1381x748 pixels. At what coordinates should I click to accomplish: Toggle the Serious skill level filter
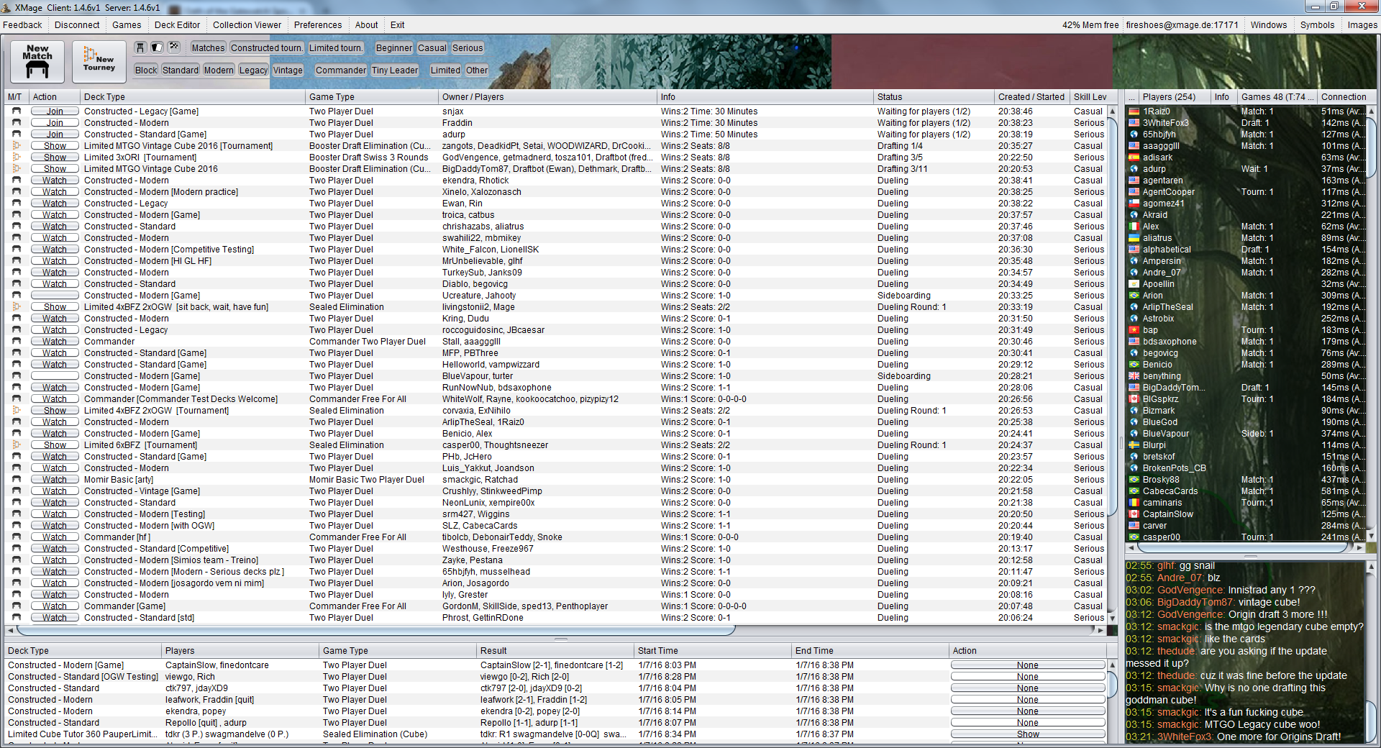pyautogui.click(x=468, y=48)
